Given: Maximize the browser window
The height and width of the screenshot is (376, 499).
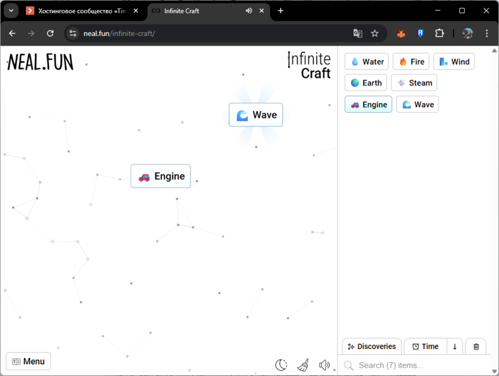Looking at the screenshot, I should [x=462, y=11].
